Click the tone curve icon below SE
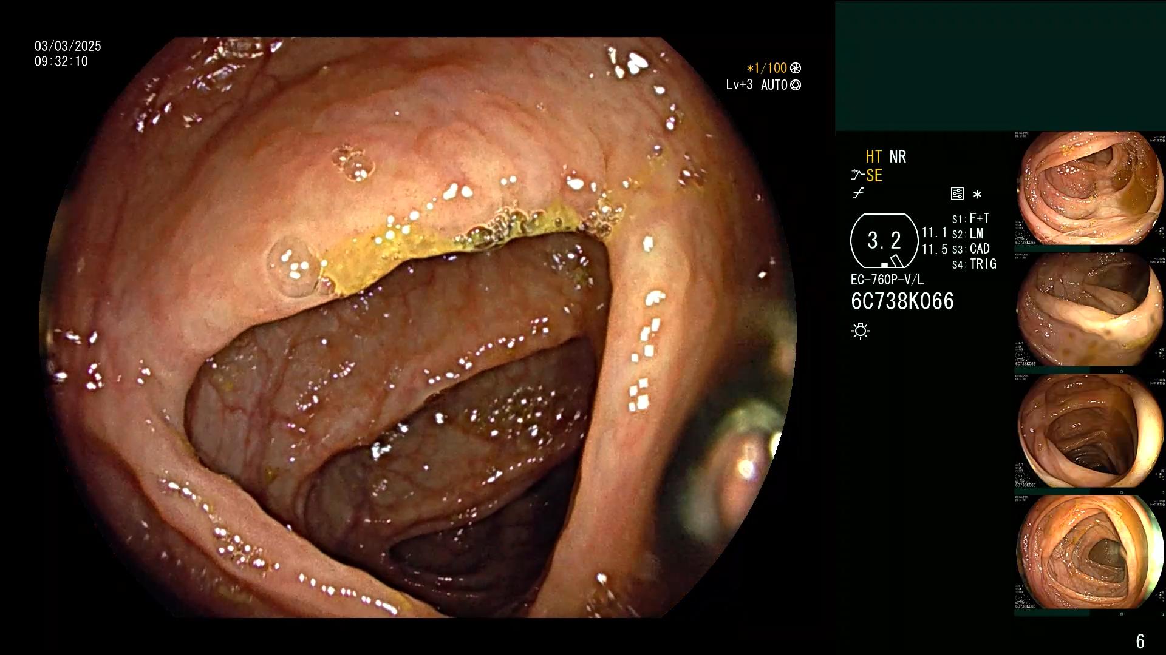This screenshot has width=1166, height=655. pyautogui.click(x=858, y=193)
